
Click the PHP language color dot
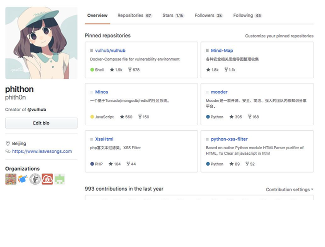92,164
